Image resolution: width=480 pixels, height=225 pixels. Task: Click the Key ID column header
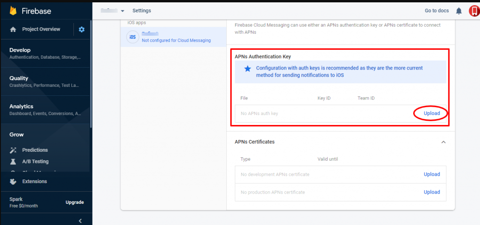[x=324, y=98]
